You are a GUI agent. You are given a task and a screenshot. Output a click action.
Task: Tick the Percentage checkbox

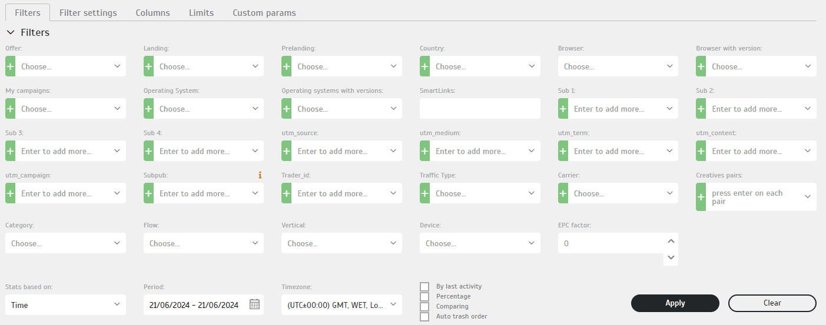424,296
